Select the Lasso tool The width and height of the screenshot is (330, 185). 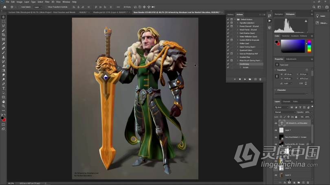coord(3,26)
